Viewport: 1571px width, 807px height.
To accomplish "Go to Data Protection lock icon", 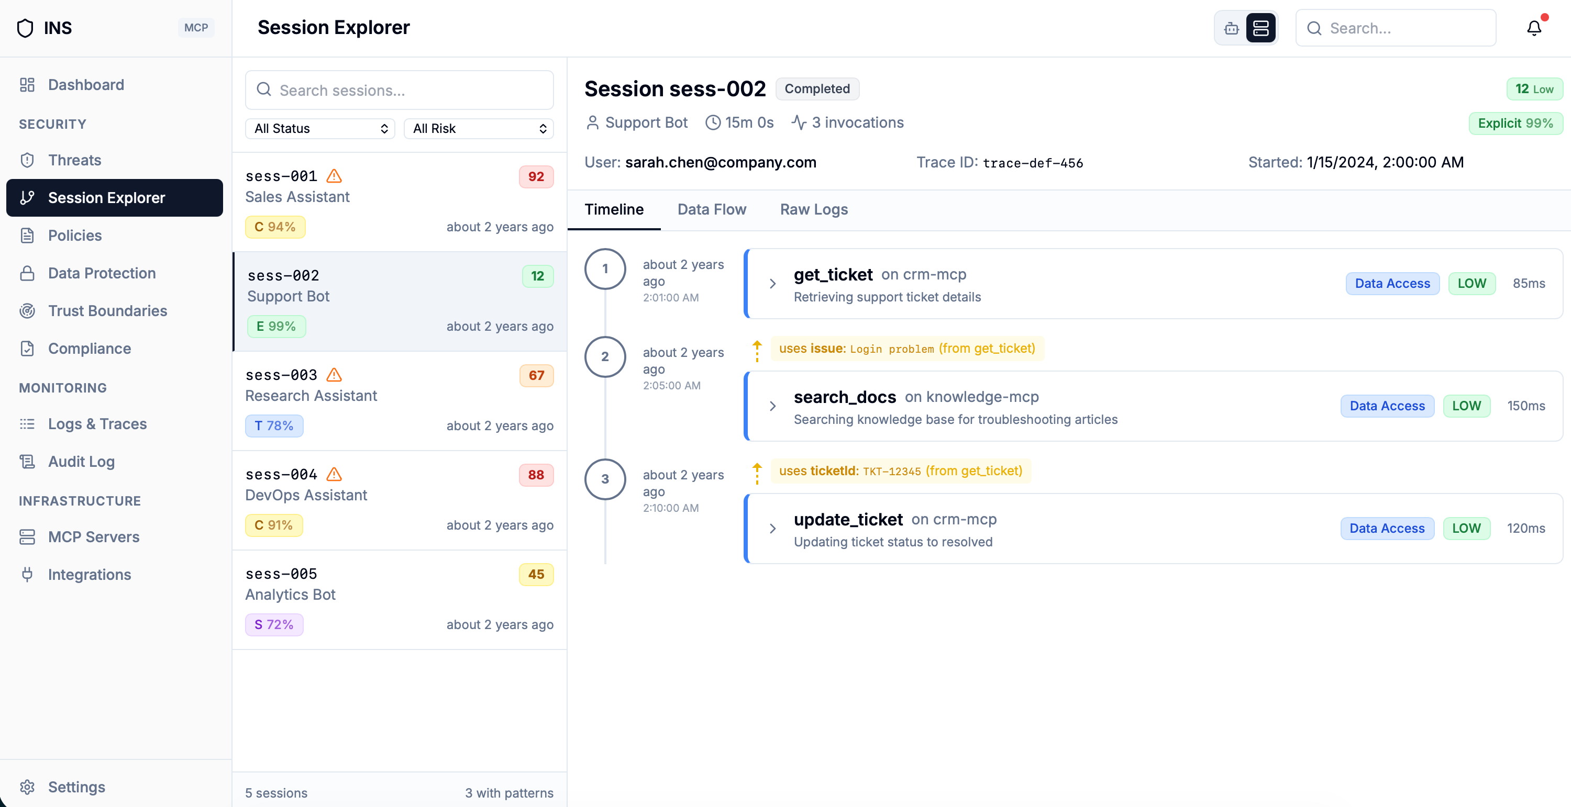I will coord(27,273).
